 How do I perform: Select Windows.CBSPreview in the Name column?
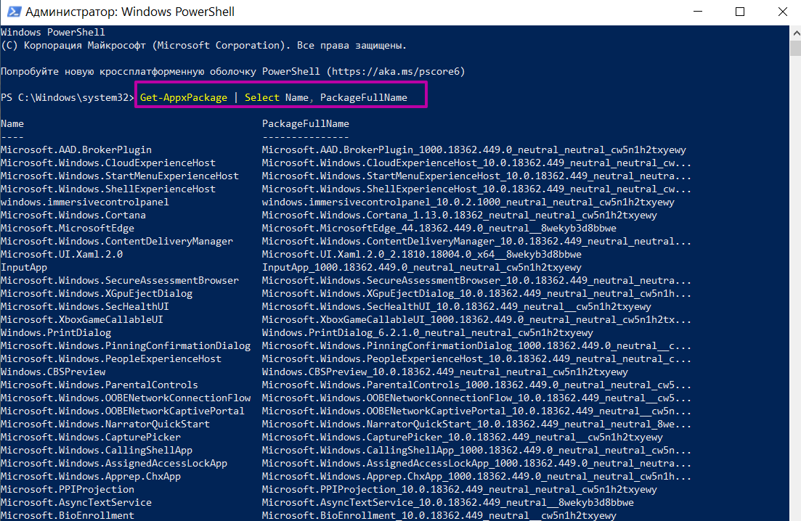(x=53, y=372)
